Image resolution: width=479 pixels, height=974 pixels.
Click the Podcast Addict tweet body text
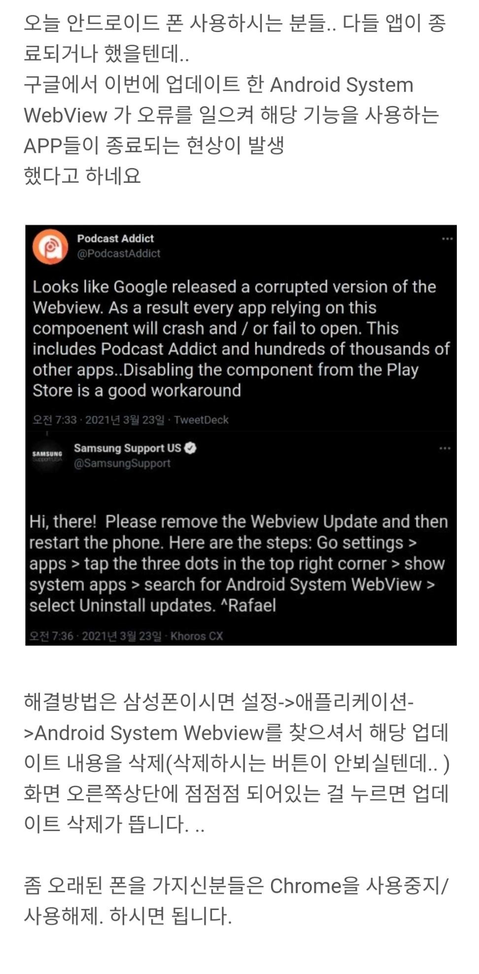point(241,338)
